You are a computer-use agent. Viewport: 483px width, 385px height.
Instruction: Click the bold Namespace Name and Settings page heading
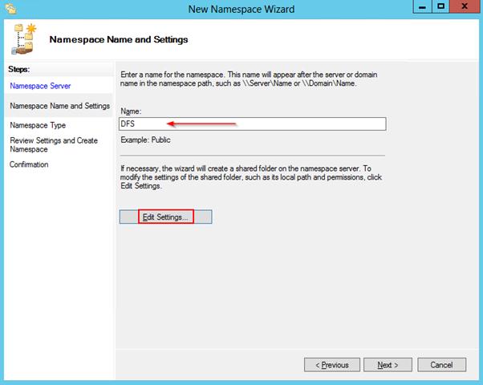click(119, 38)
